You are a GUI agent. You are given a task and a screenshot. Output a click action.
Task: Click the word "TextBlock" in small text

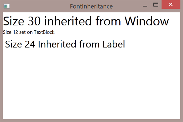point(44,32)
